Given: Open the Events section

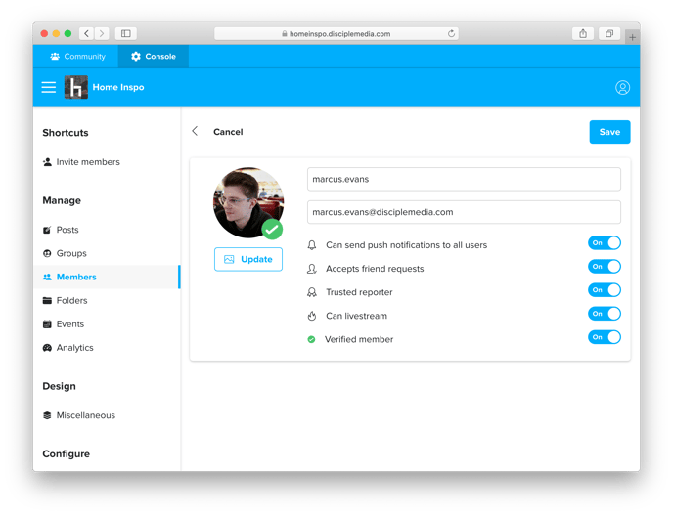Looking at the screenshot, I should coord(64,324).
